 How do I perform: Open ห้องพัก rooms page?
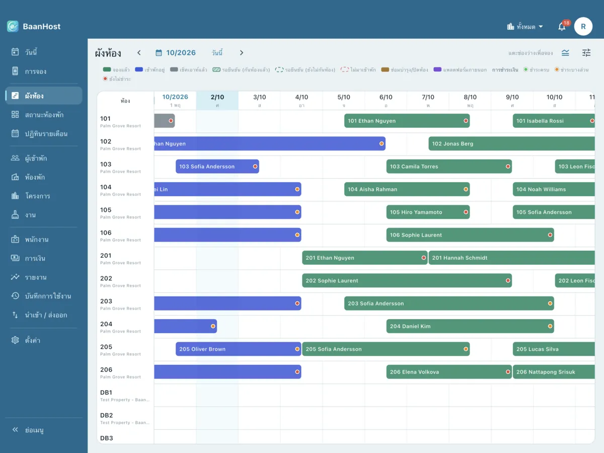[x=44, y=177]
